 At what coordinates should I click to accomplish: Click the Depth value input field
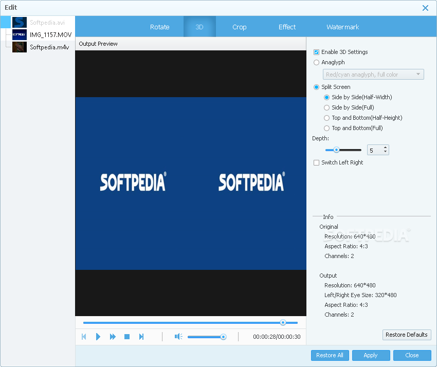coord(375,150)
